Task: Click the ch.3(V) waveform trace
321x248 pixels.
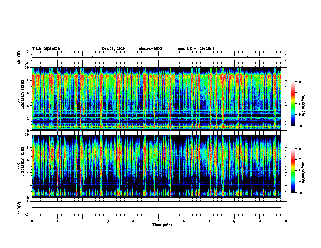Action: point(156,208)
